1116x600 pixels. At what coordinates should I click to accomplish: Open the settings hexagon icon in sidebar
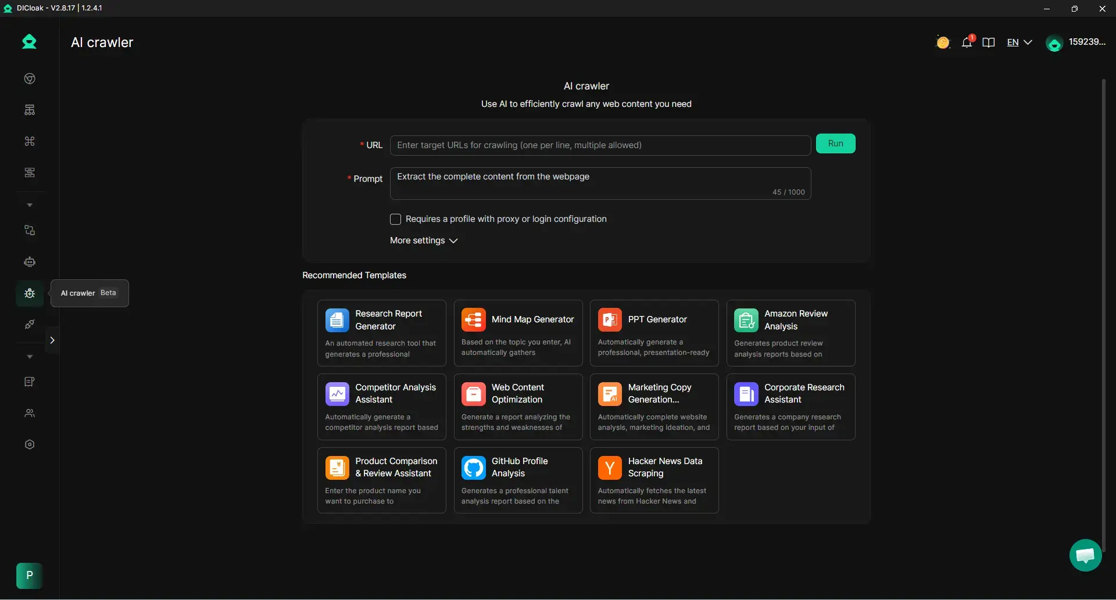pyautogui.click(x=30, y=444)
